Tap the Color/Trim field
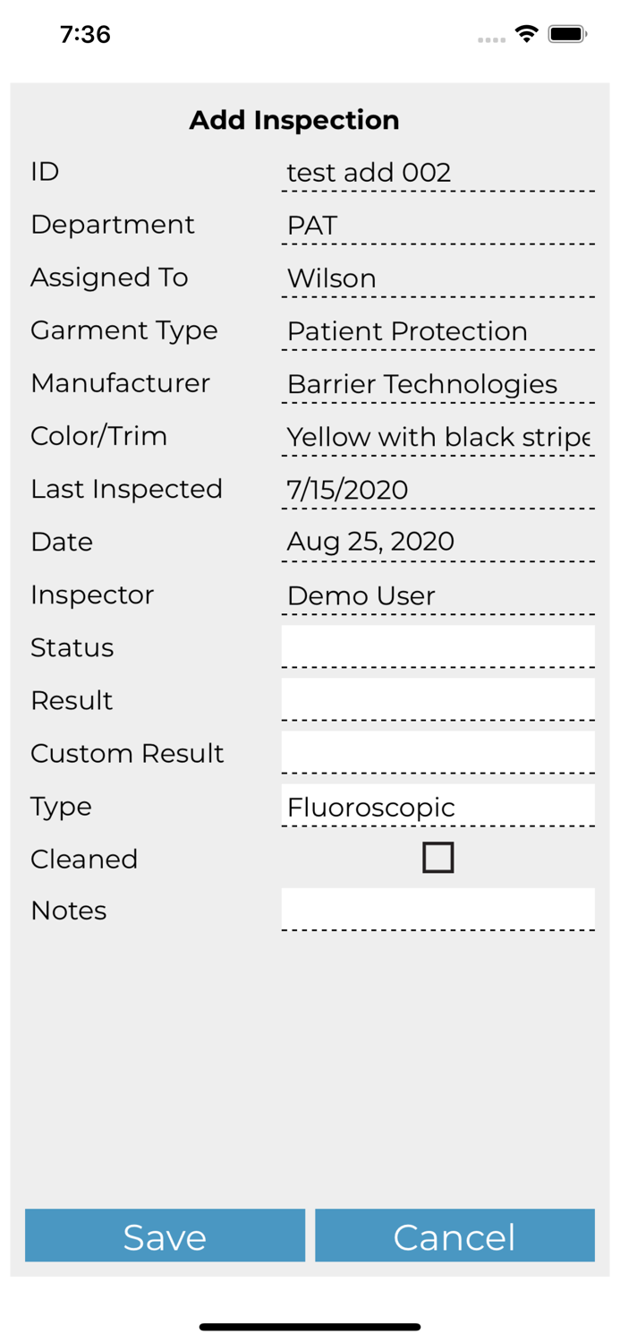The height and width of the screenshot is (1343, 620). click(x=437, y=436)
